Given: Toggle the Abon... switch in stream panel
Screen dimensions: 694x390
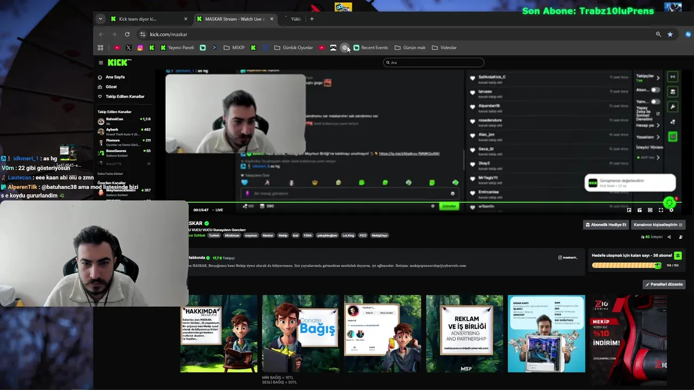Looking at the screenshot, I should 656,90.
